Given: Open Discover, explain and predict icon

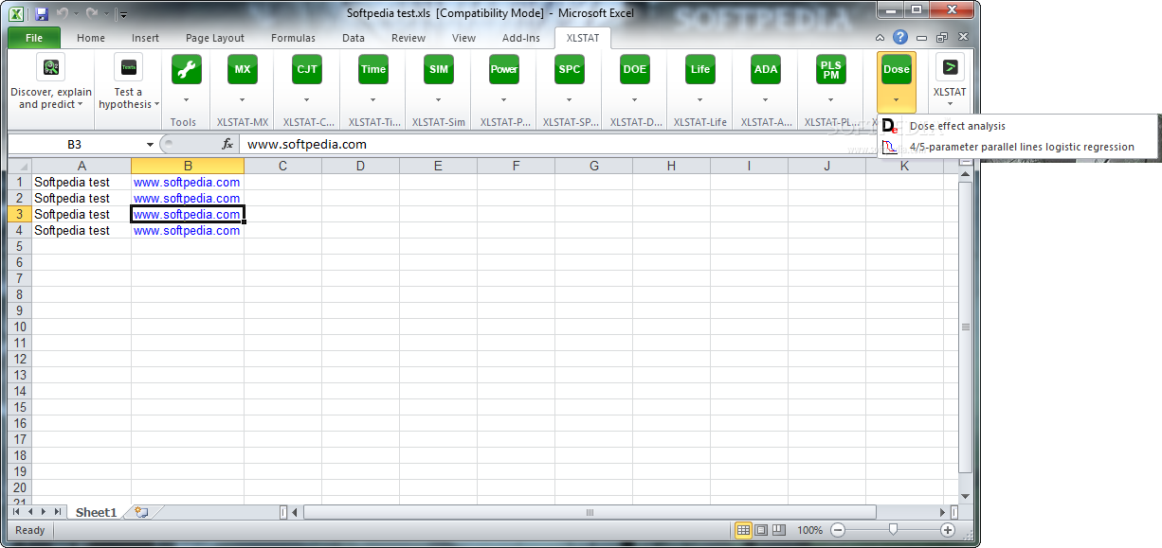Looking at the screenshot, I should pos(51,68).
